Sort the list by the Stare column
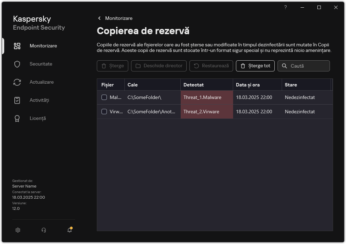Screen dimensions: 346x244 pyautogui.click(x=306, y=85)
